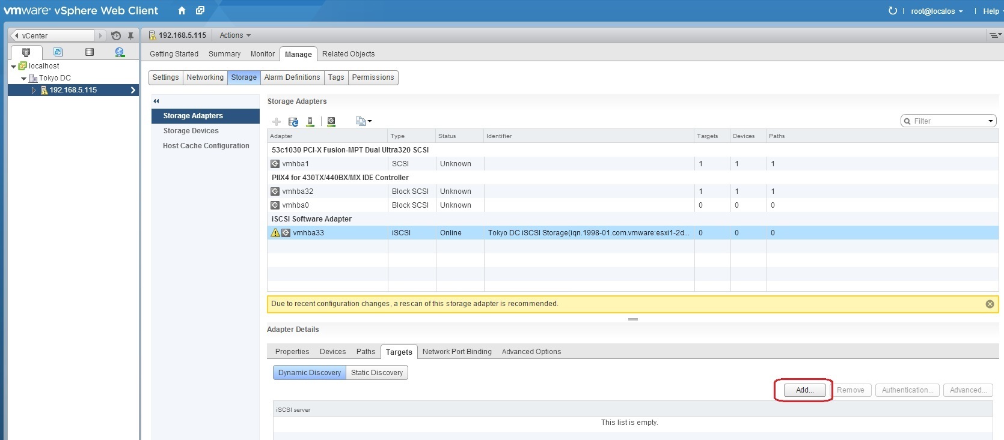
Task: Open the Help menu
Action: [992, 11]
